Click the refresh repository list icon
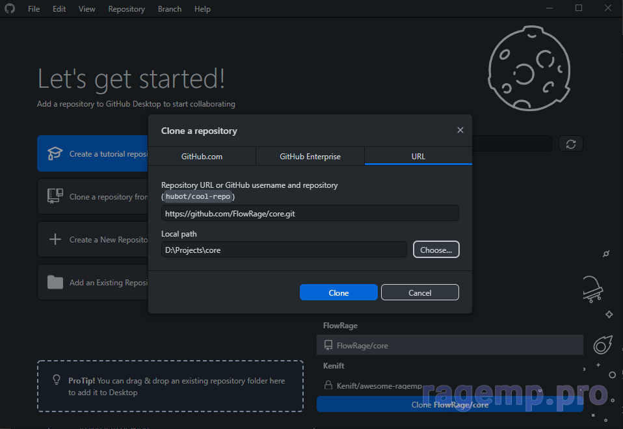This screenshot has width=623, height=429. (571, 144)
